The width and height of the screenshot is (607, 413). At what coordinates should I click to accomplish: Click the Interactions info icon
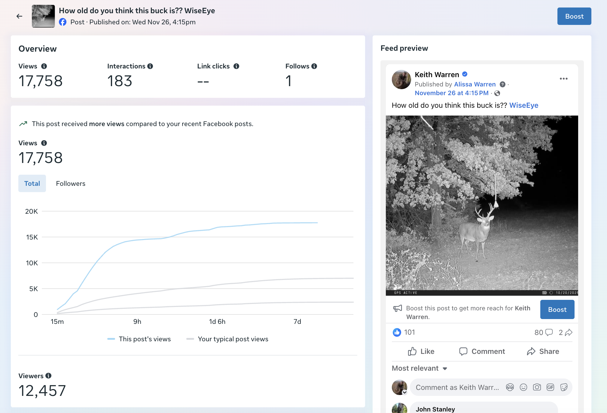point(150,66)
